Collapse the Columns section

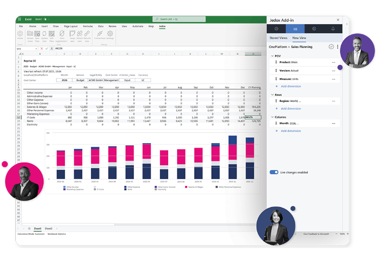point(272,117)
